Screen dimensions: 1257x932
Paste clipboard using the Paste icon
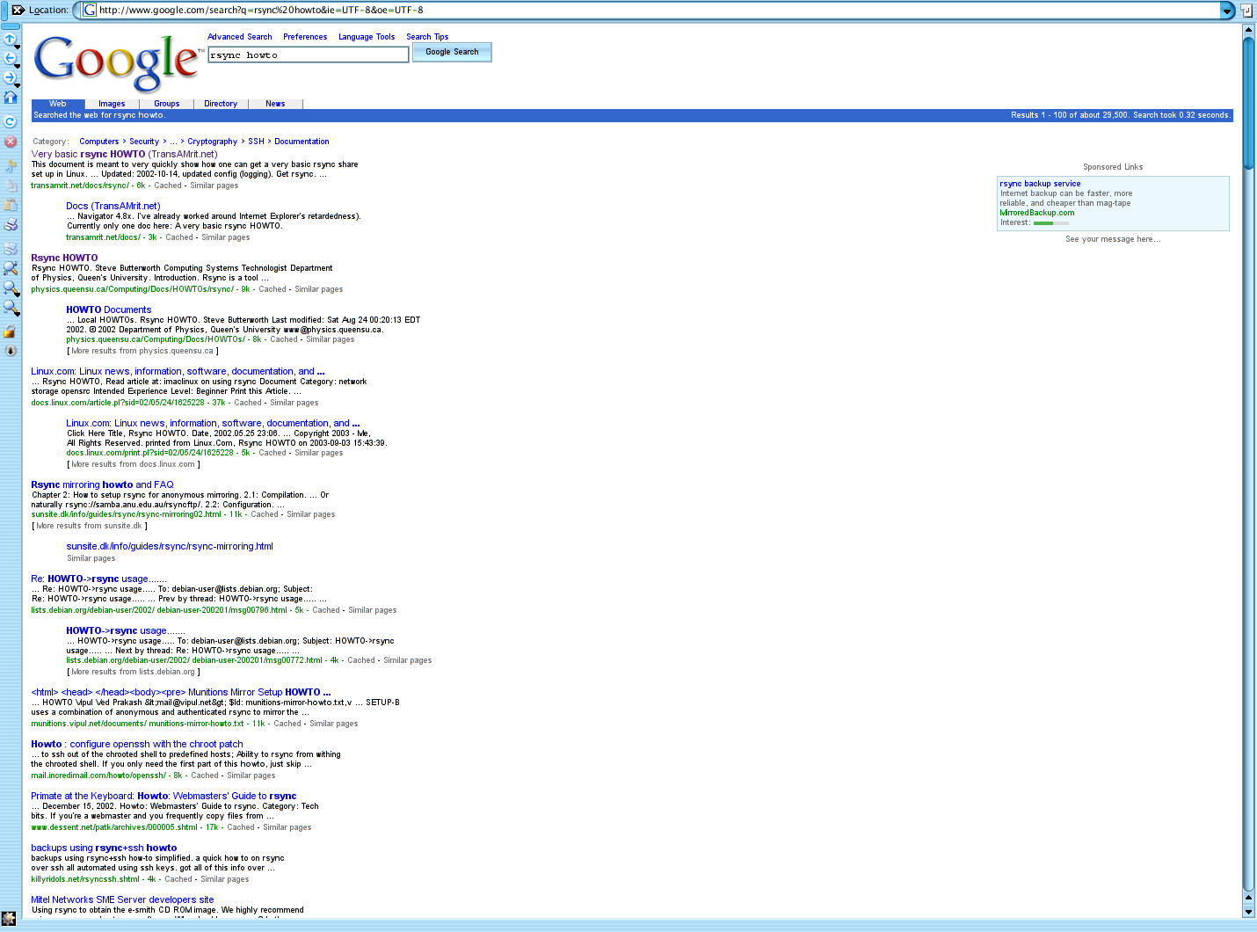11,204
